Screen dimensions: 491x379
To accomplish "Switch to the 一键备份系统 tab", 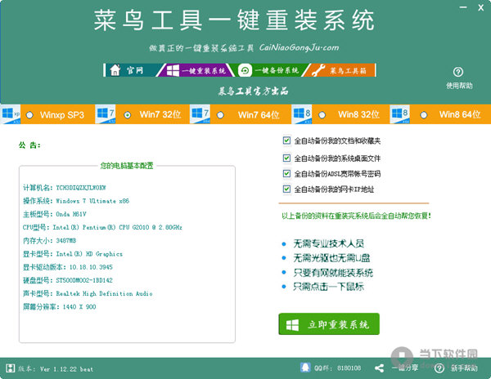I will pyautogui.click(x=268, y=70).
